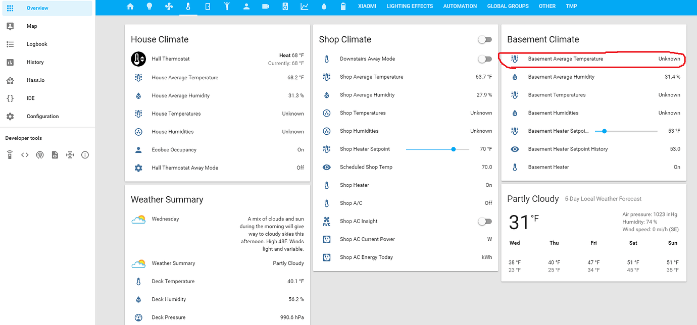Open the events broadcast developer tool
697x325 pixels.
coord(40,154)
